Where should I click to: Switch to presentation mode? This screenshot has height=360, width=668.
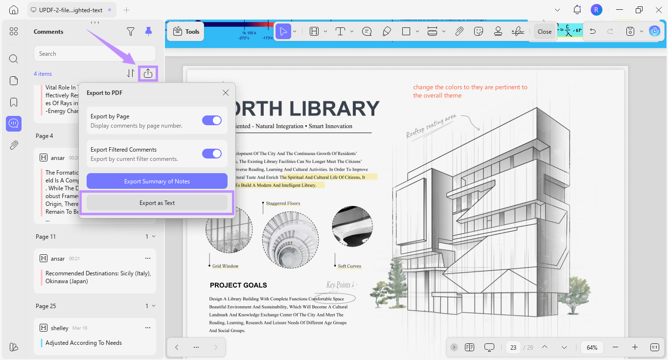pos(489,347)
